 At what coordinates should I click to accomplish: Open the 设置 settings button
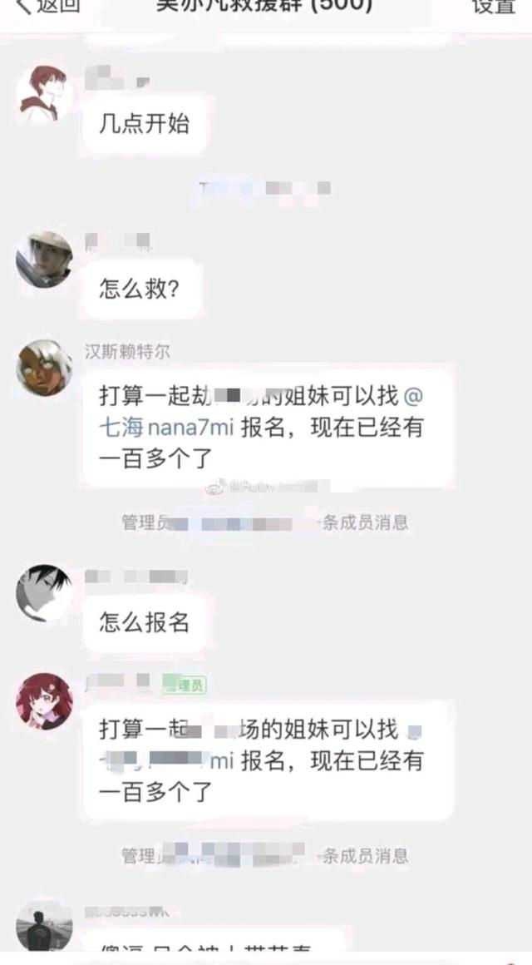(493, 6)
